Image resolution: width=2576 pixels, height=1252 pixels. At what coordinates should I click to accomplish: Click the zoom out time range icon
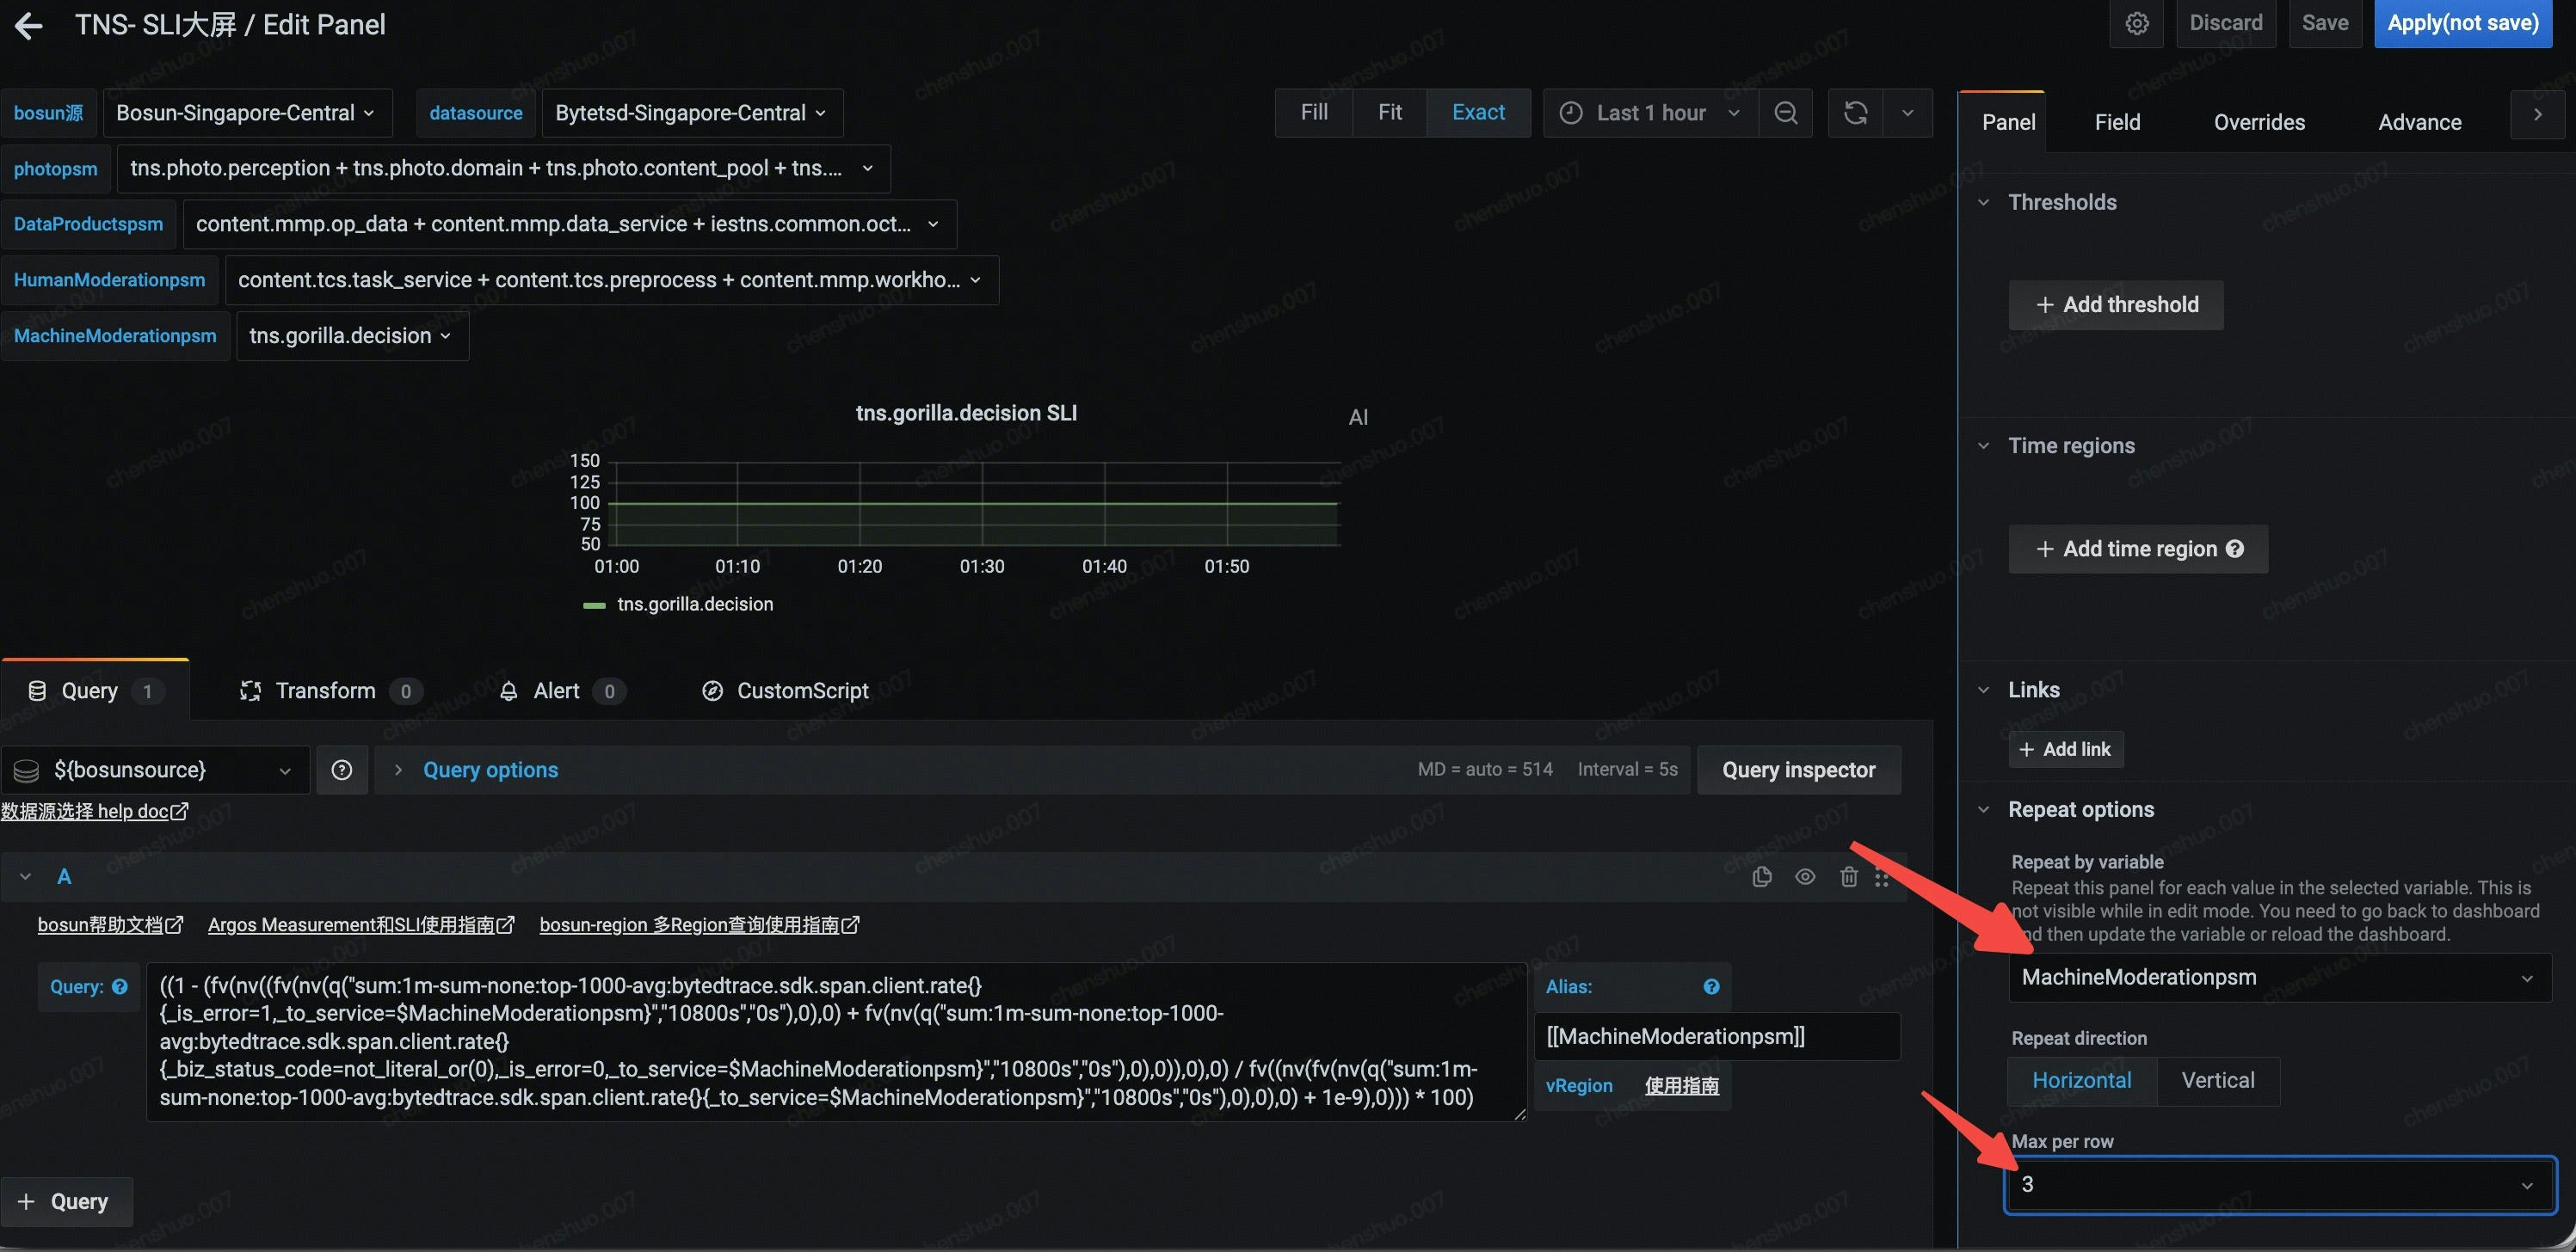tap(1785, 113)
